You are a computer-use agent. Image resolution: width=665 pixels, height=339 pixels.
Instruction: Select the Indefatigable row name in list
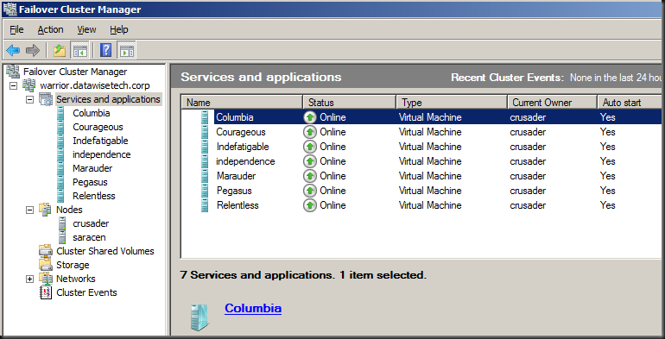[x=243, y=147]
